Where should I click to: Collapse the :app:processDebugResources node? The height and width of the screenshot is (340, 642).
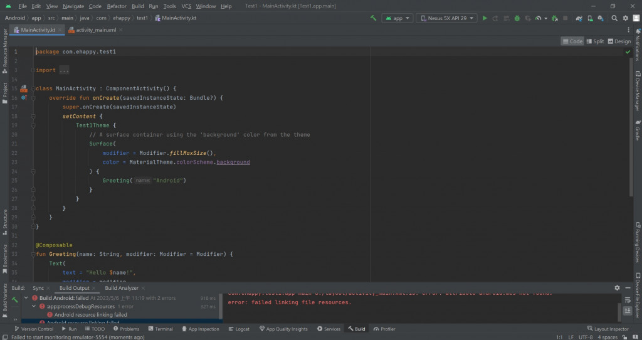34,306
